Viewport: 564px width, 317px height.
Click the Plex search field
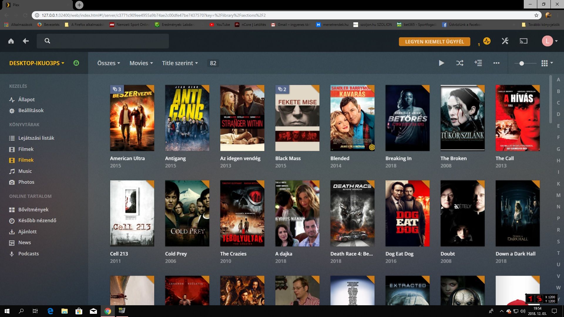point(103,41)
